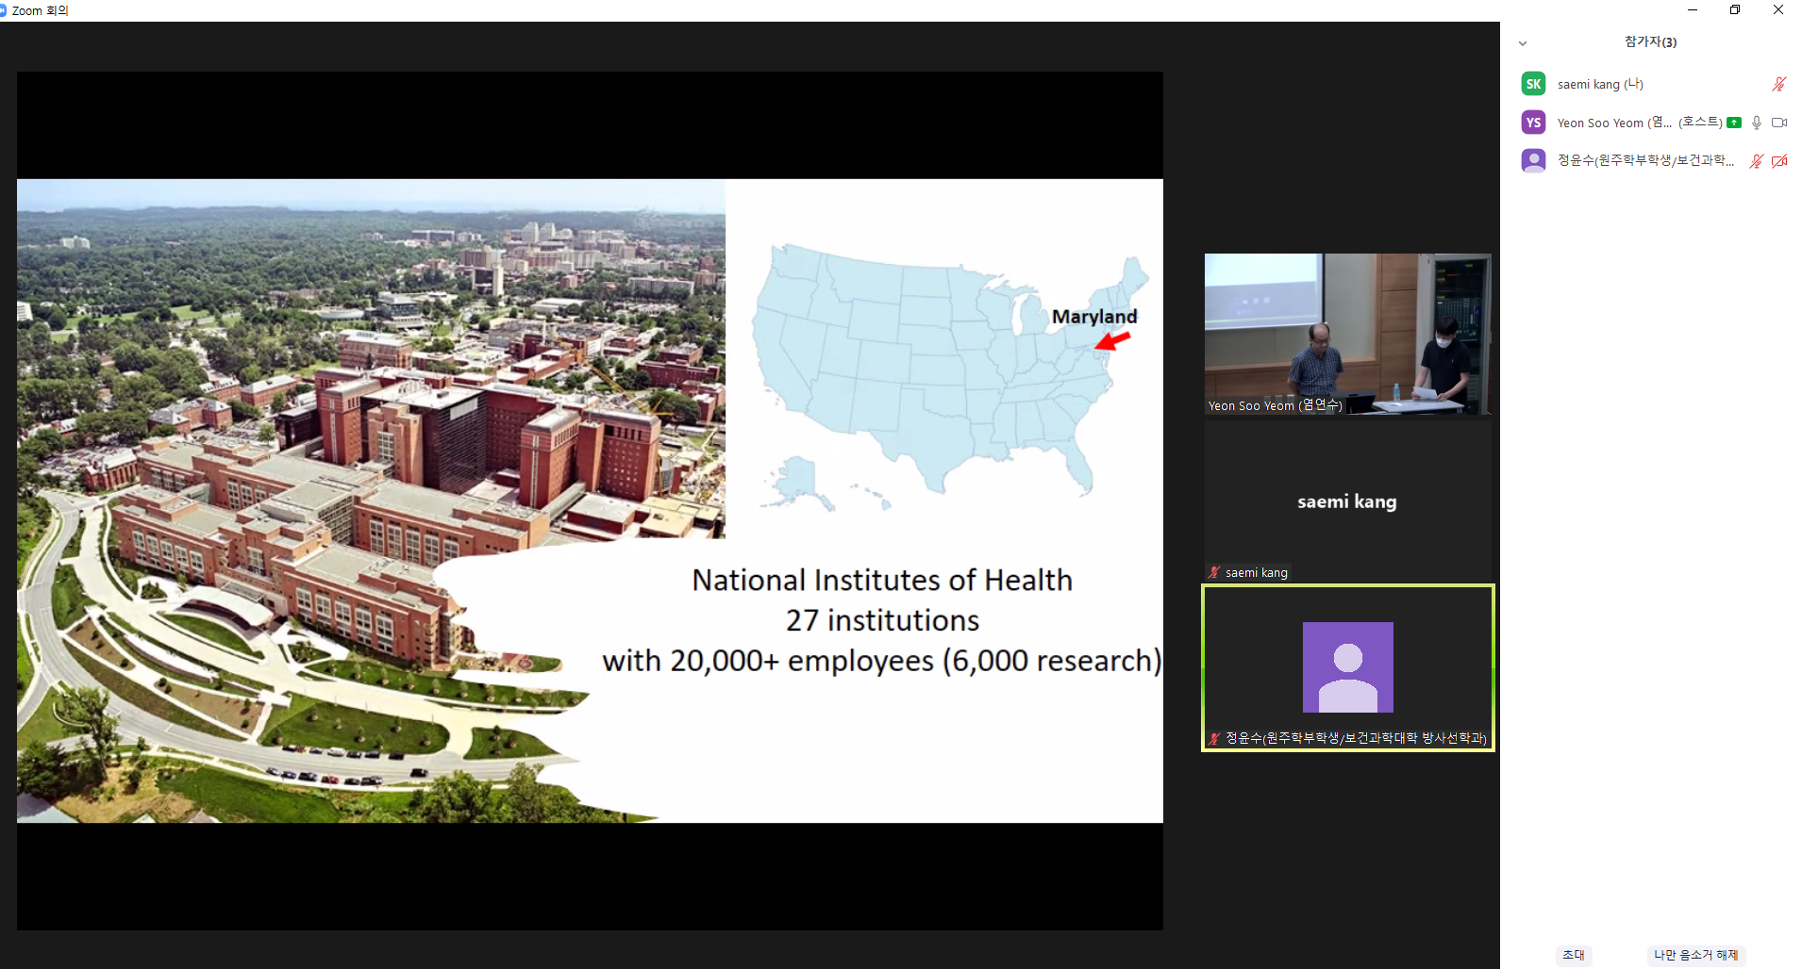Collapse the participants panel chevron
The height and width of the screenshot is (969, 1802).
(x=1522, y=43)
